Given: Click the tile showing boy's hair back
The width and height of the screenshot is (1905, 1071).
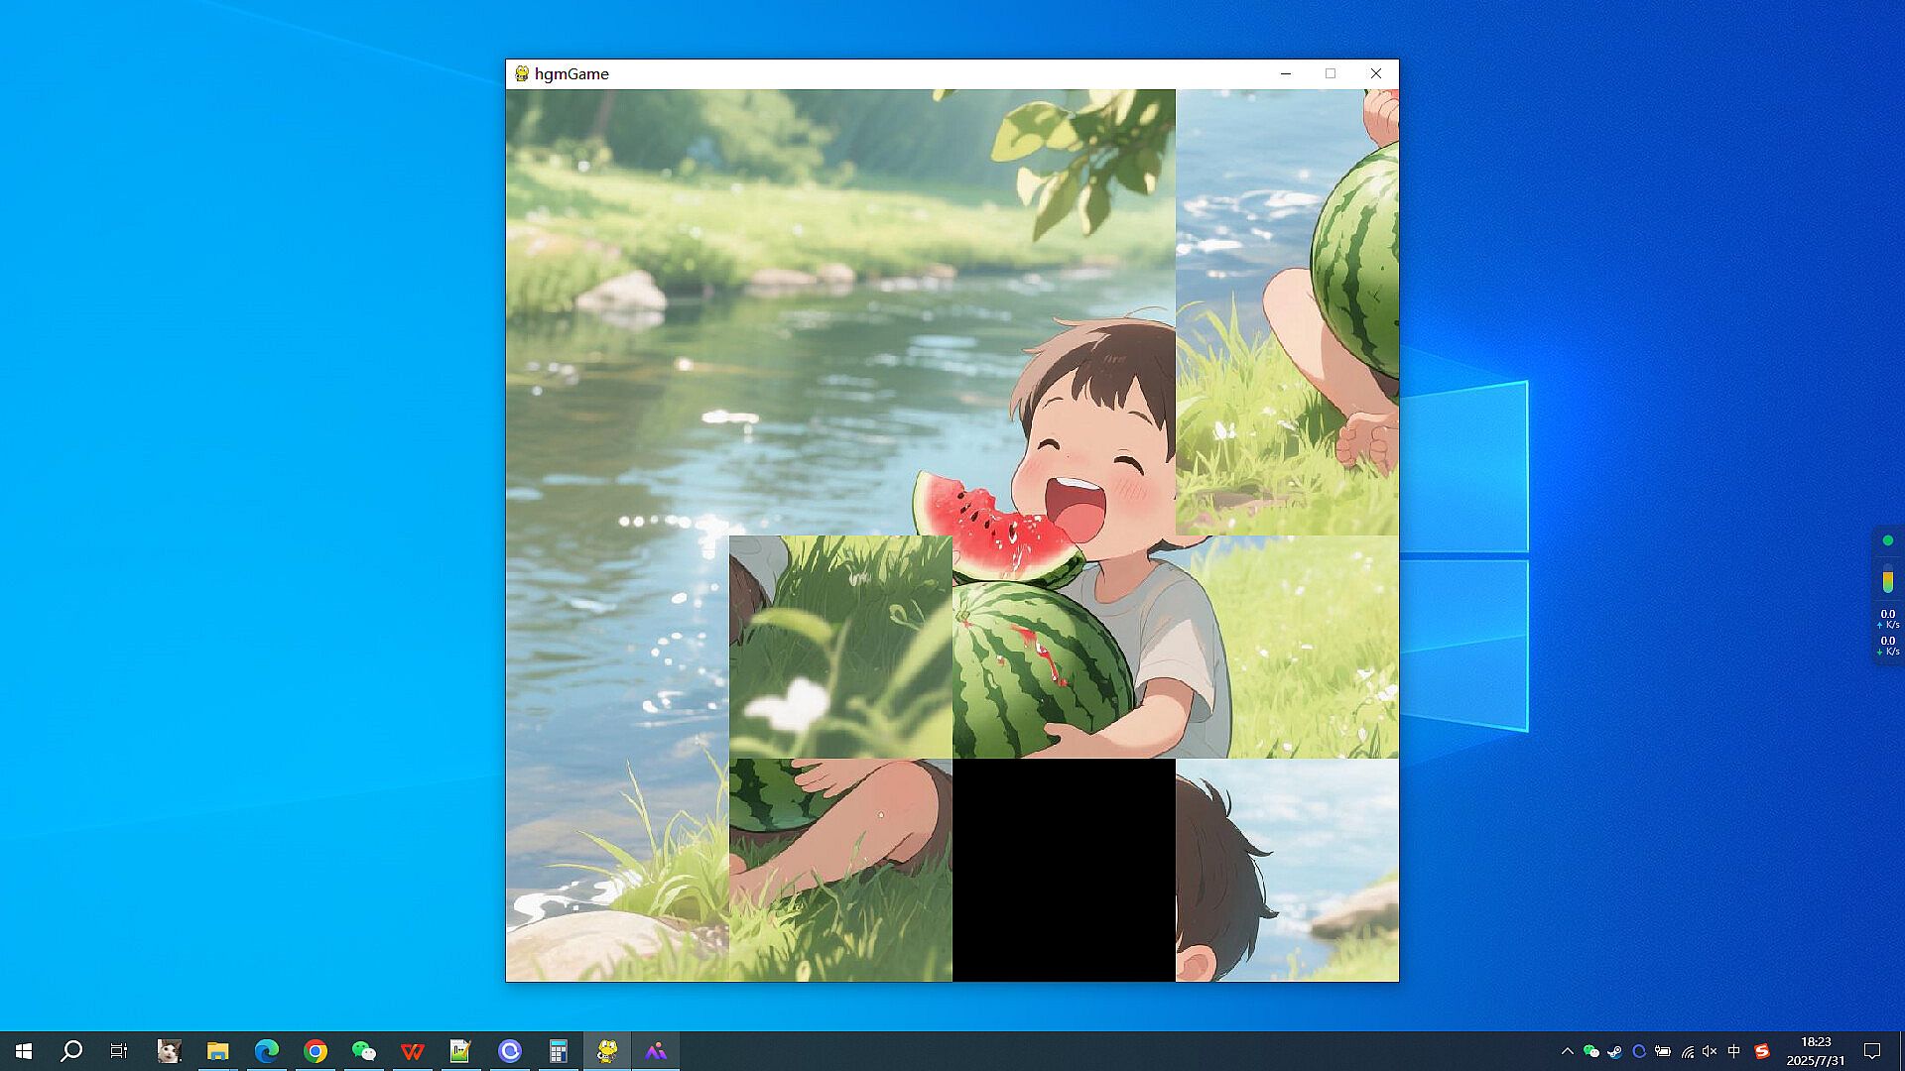Looking at the screenshot, I should pos(1287,870).
